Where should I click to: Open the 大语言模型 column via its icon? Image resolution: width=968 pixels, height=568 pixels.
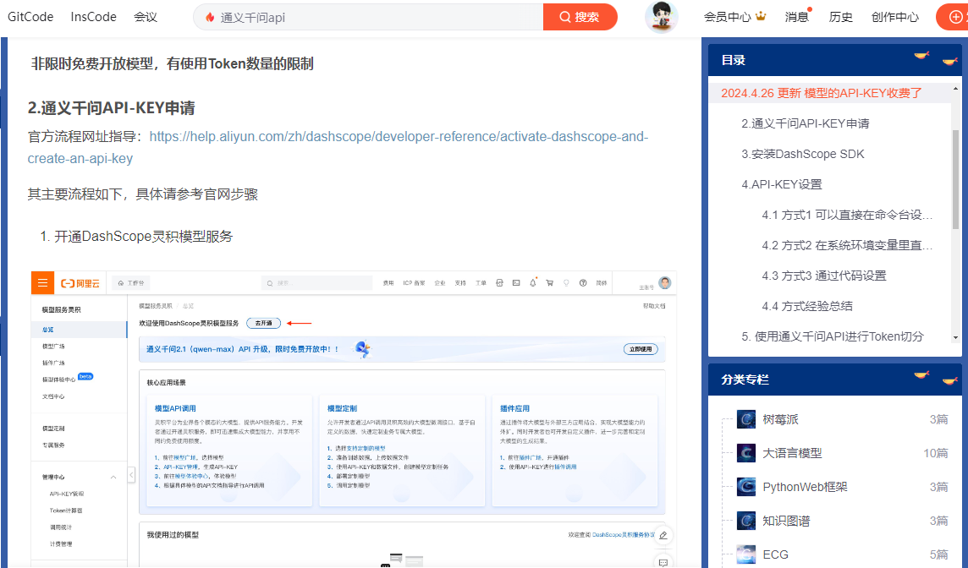coord(746,453)
